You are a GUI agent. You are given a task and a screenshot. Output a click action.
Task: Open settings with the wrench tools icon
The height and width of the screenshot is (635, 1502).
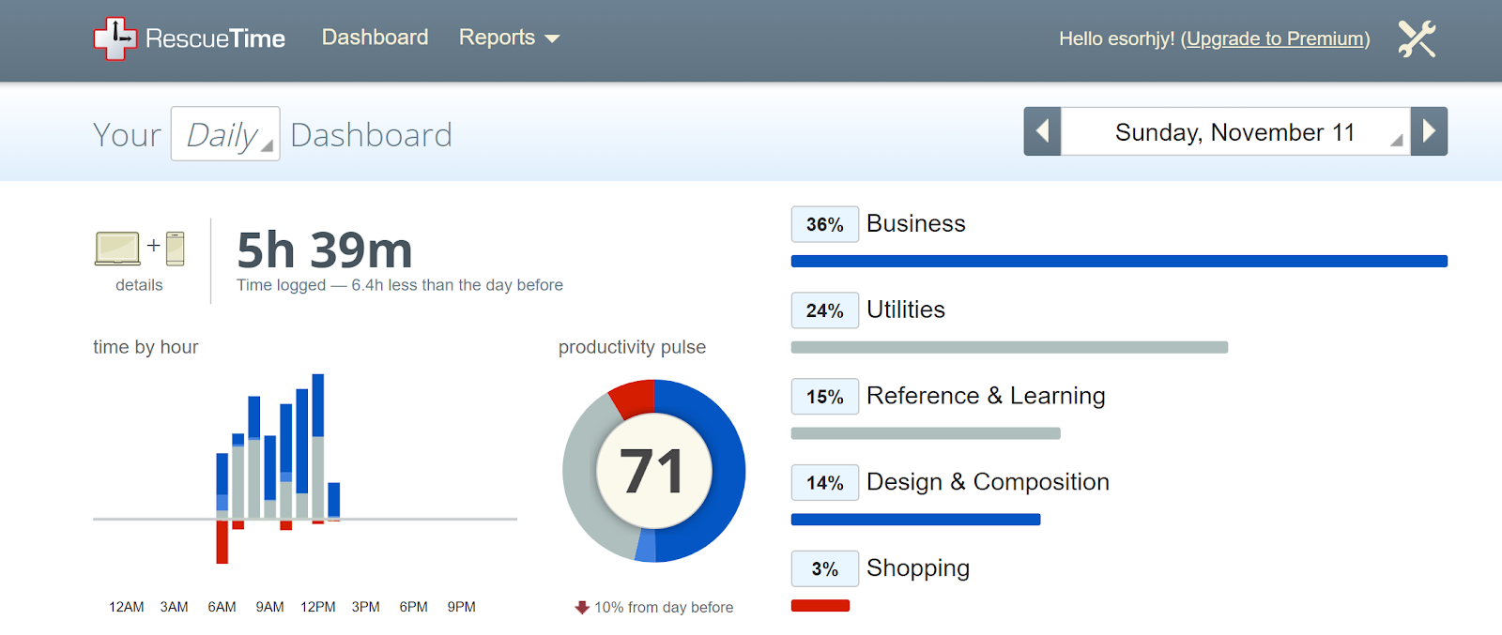pos(1417,38)
